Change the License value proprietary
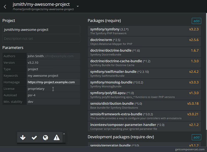The image size is (207, 152). click(53, 89)
